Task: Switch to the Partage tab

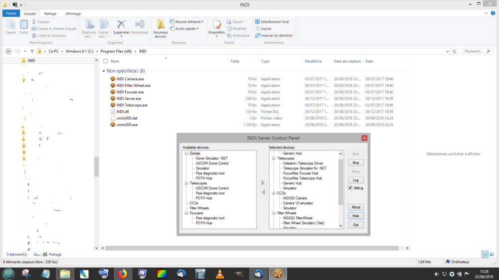Action: [50, 13]
